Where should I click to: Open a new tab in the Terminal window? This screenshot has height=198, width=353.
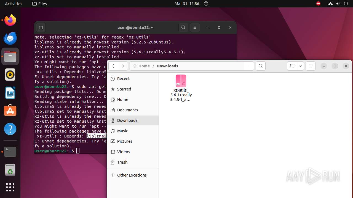click(41, 28)
